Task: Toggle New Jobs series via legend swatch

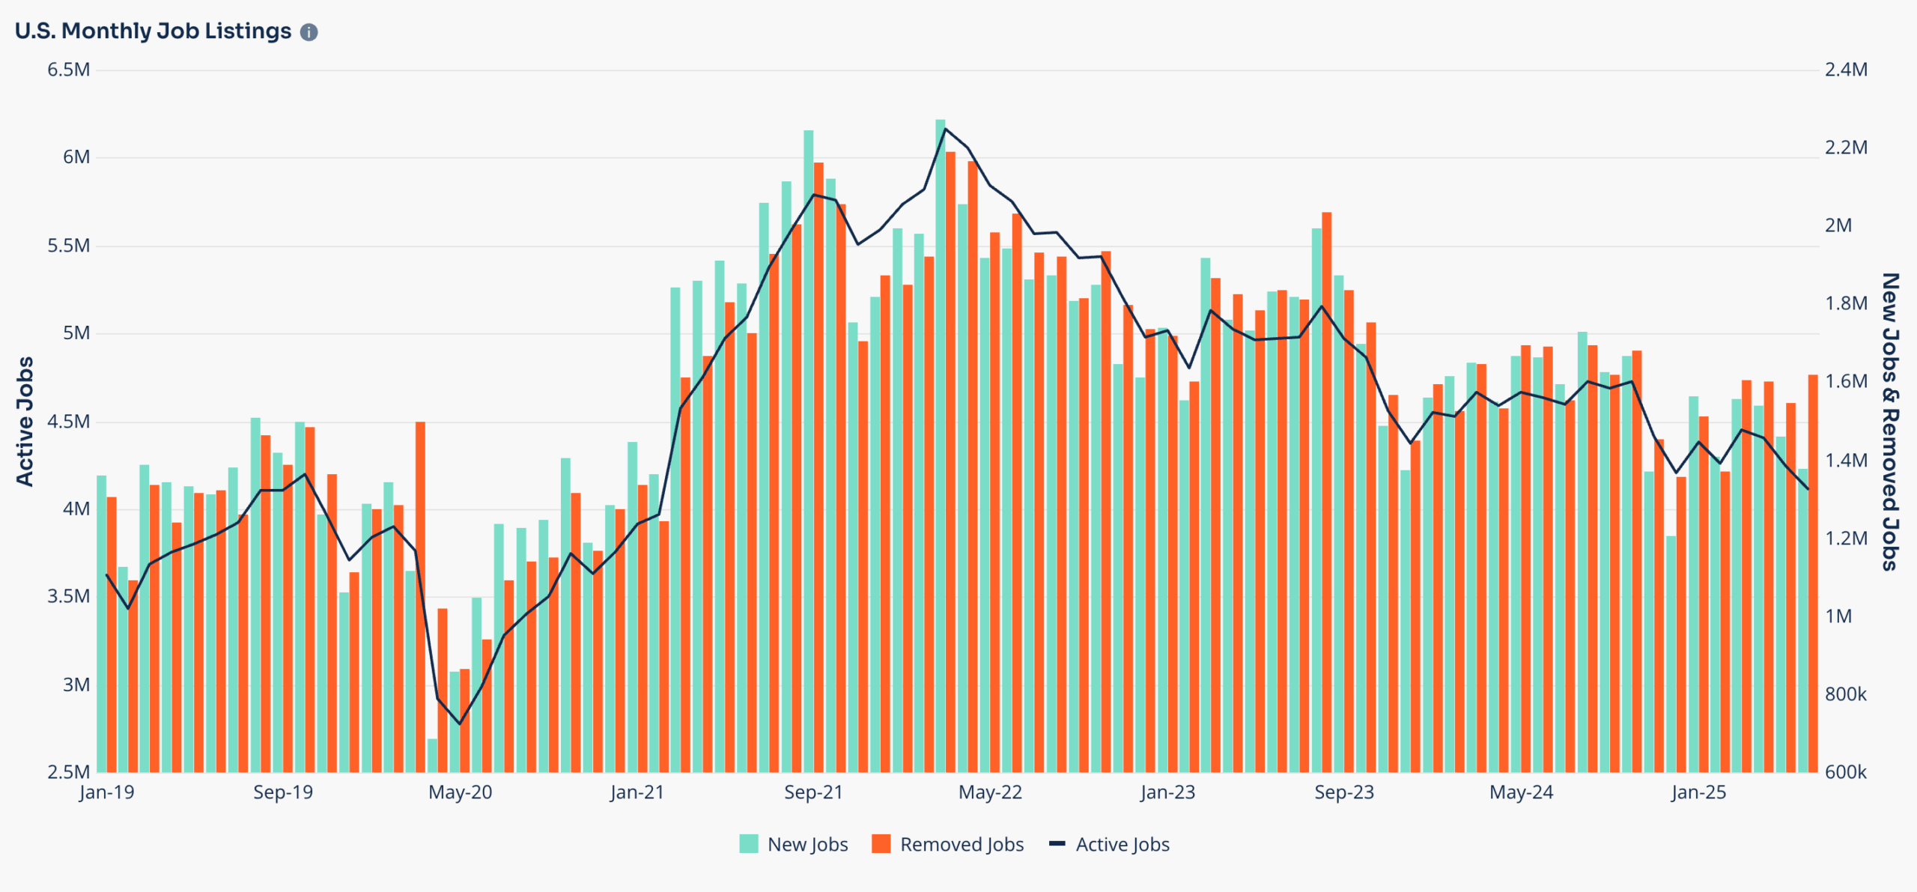Action: click(748, 844)
